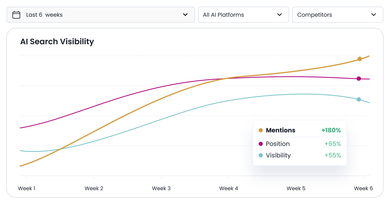390x204 pixels.
Task: Toggle the Visibility series in the legend
Action: click(279, 156)
